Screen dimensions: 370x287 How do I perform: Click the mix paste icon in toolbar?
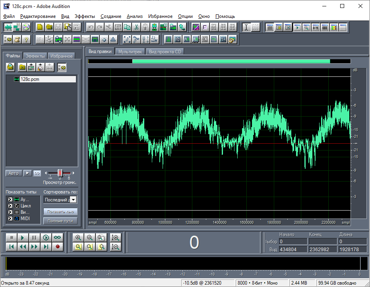[154, 27]
